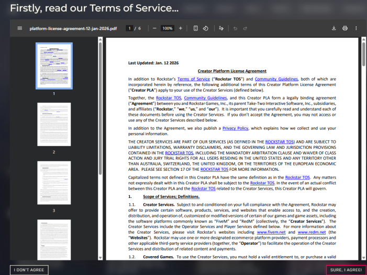
Task: Click the 'Scope of Services; Definitions.' heading
Action: pos(171,196)
